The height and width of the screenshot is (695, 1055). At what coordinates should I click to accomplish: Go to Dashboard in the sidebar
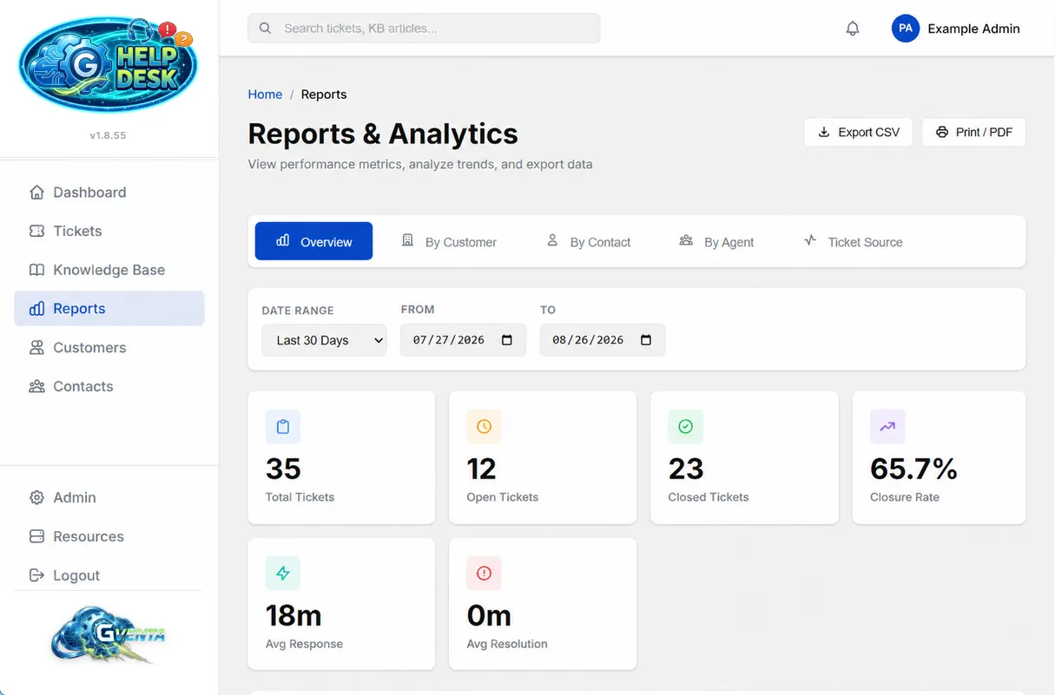tap(109, 193)
